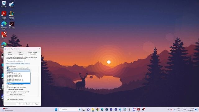199x112 pixels.
Task: Select highlighted Windows 8 list entry
Action: point(18,83)
